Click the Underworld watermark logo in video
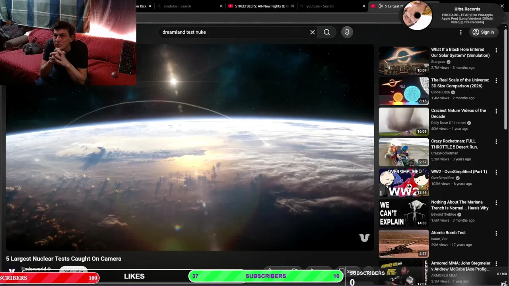 coord(364,238)
